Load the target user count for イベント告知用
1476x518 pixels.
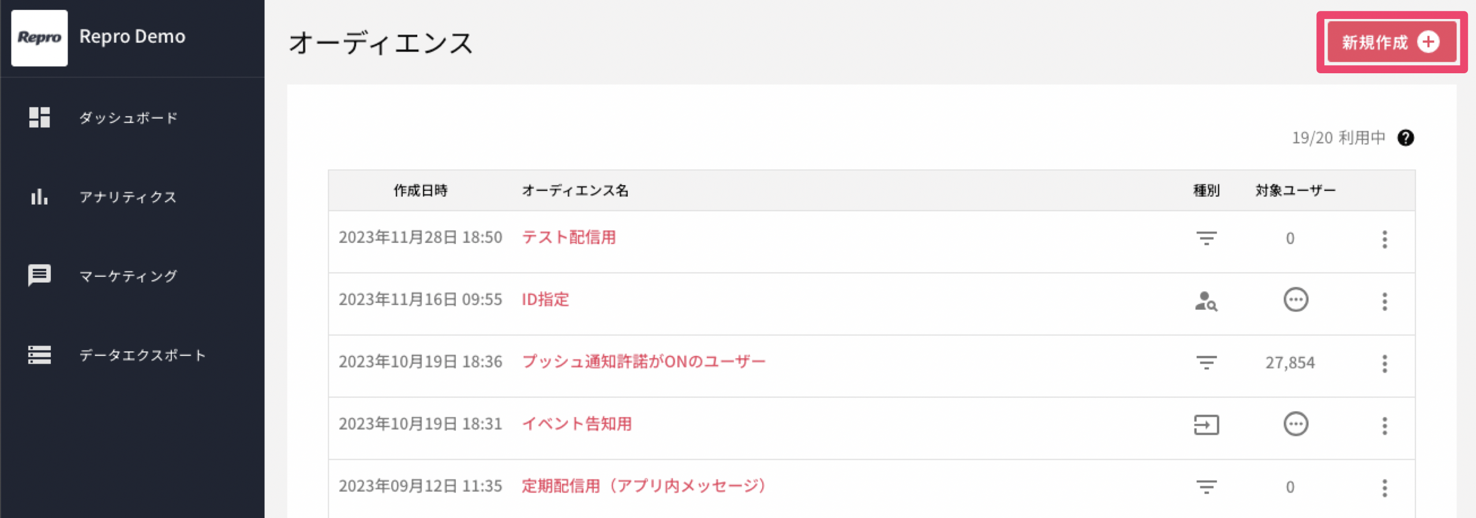point(1296,425)
